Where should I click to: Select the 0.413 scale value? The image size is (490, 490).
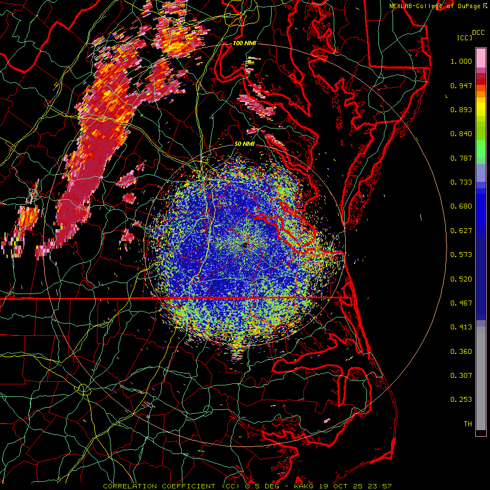click(x=461, y=327)
